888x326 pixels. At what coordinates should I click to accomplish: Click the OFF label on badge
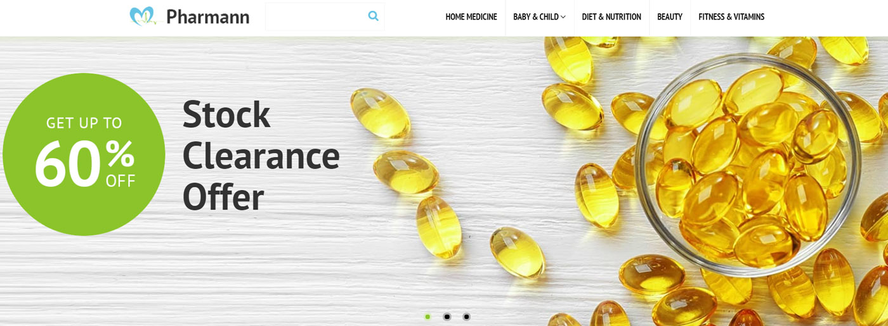[121, 180]
